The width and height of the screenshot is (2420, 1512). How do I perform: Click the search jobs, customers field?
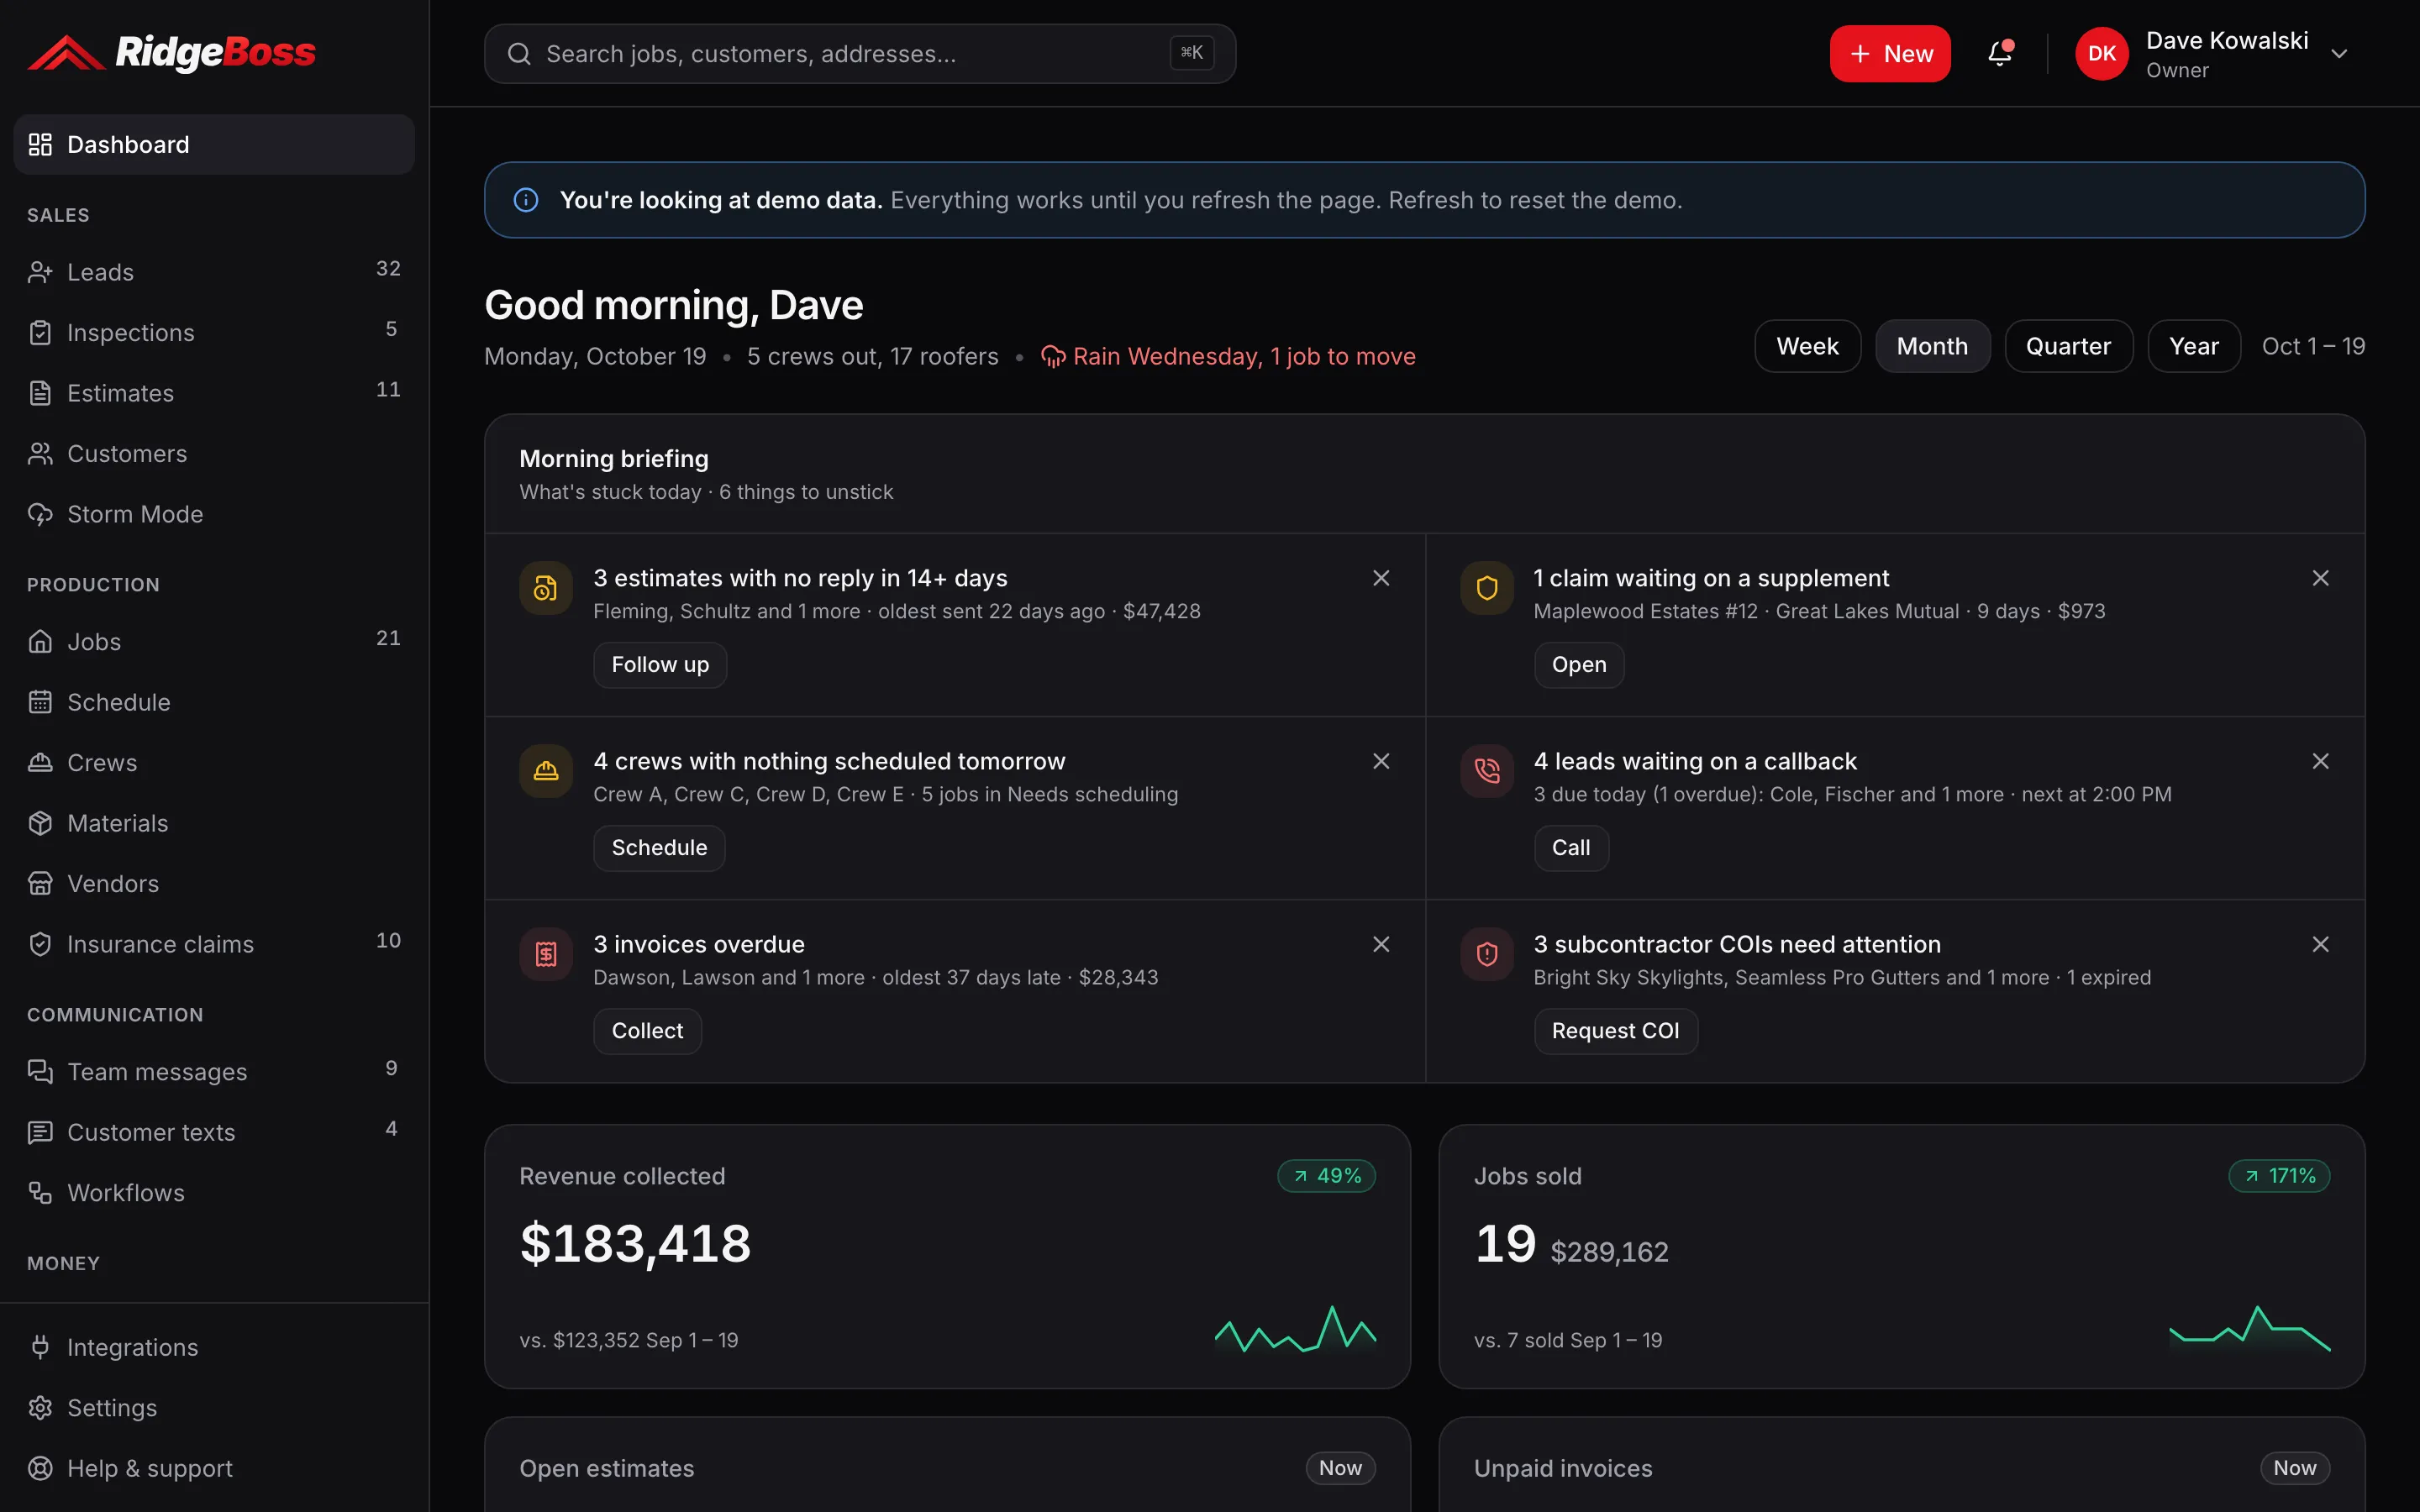[860, 54]
